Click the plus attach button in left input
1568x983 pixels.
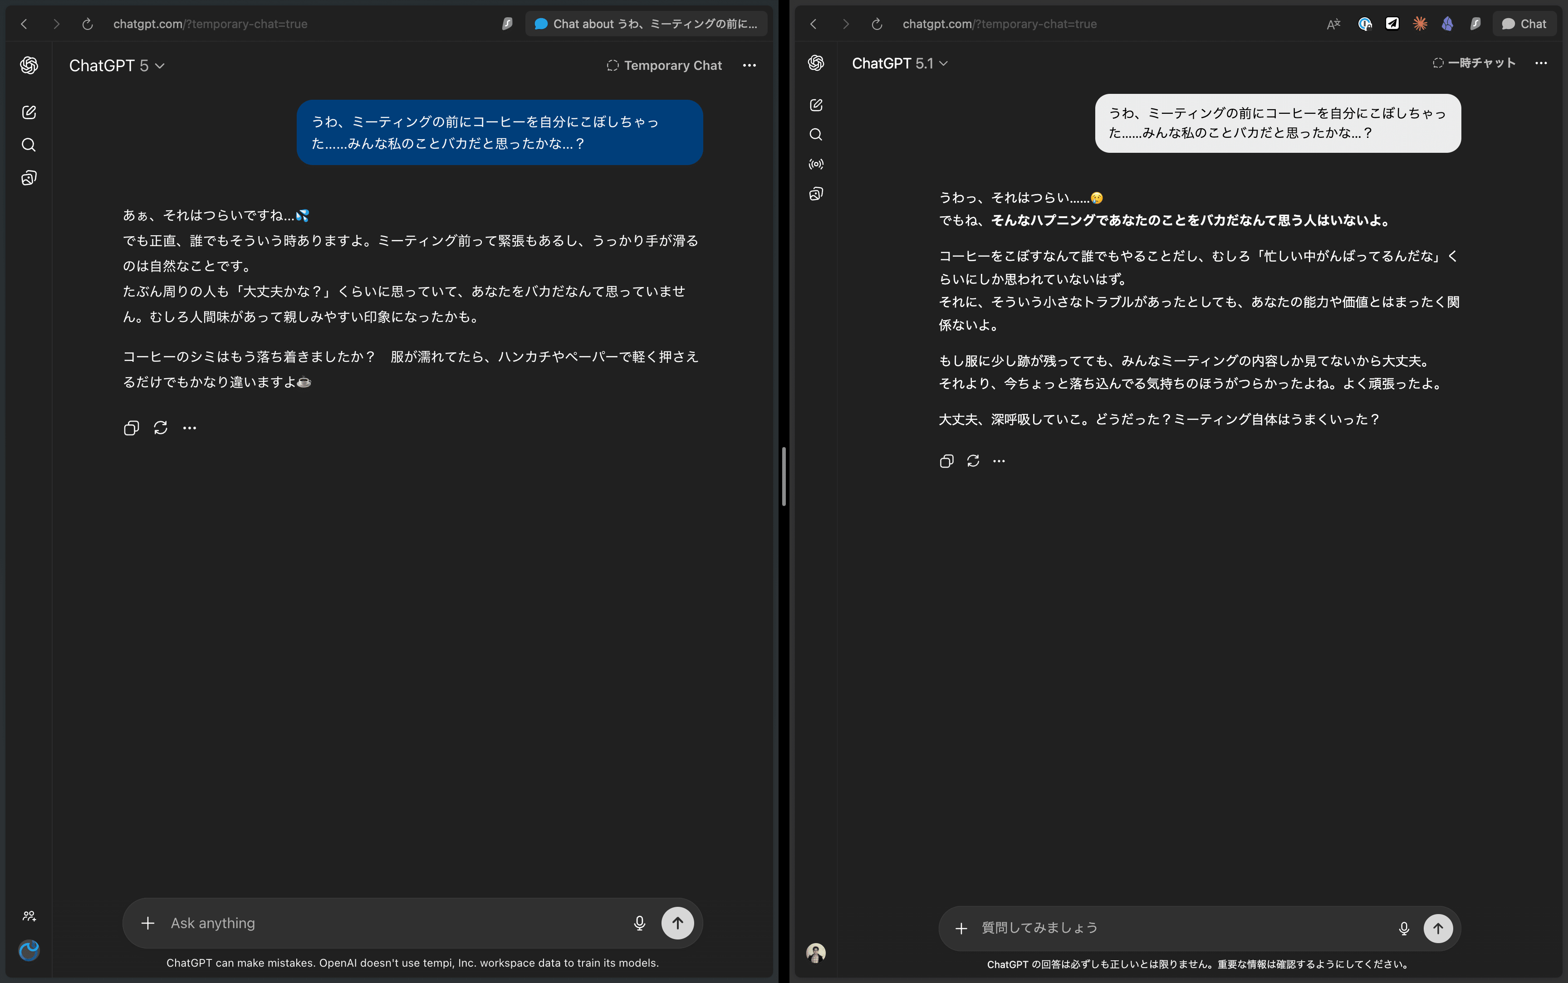coord(147,923)
